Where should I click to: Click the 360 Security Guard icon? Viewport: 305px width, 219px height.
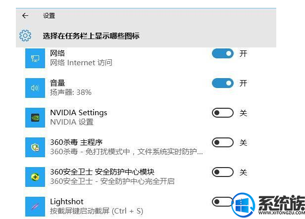pos(35,177)
